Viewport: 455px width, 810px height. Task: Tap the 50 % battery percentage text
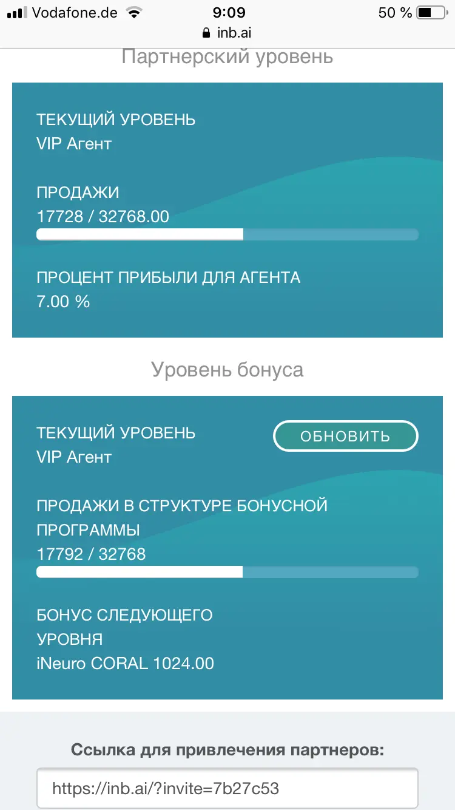[x=395, y=12]
